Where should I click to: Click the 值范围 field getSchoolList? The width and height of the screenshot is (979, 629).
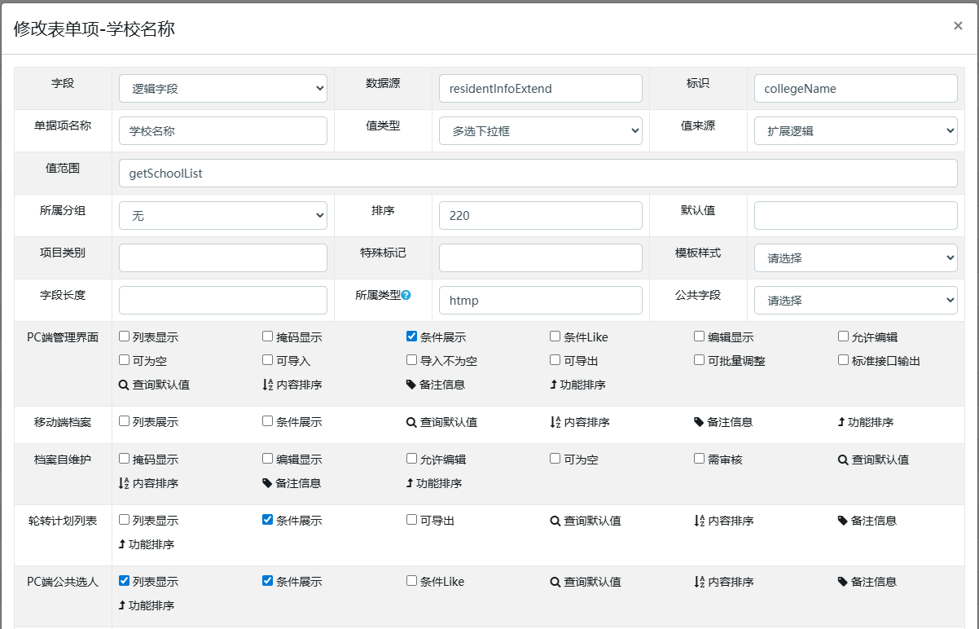538,173
